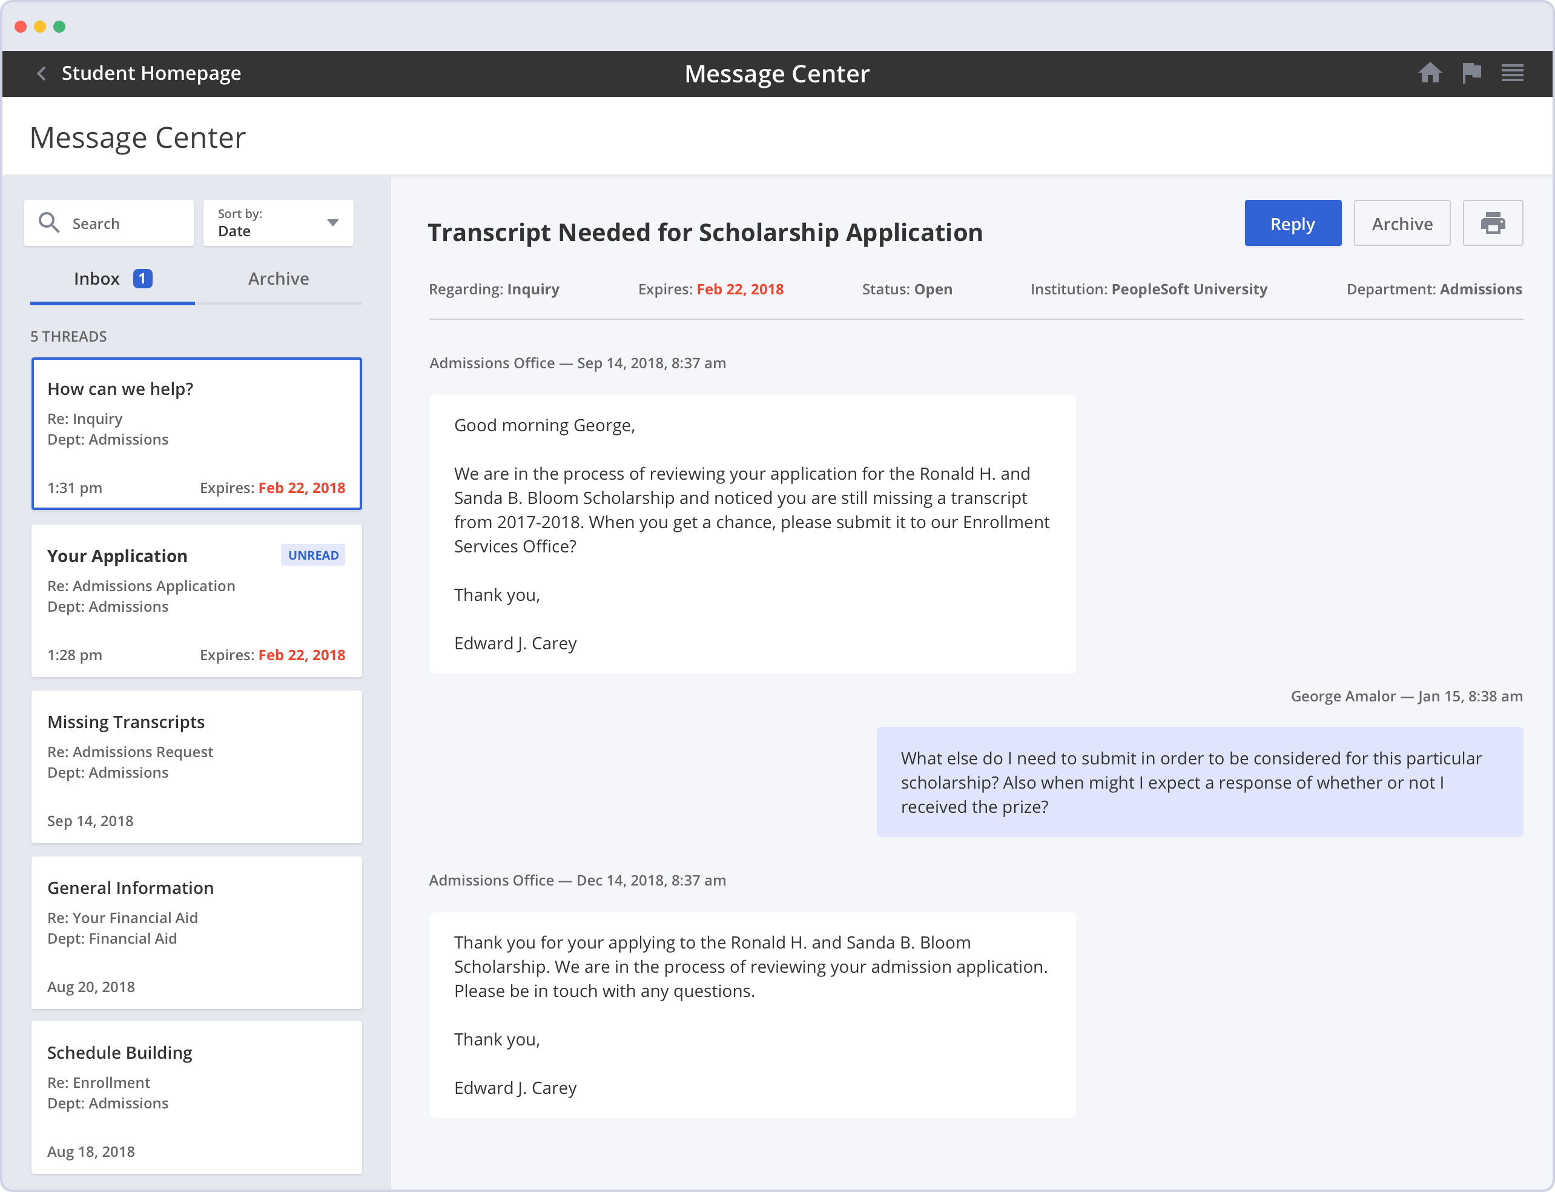Viewport: 1555px width, 1192px height.
Task: Open the Sort by Date dropdown
Action: [278, 223]
